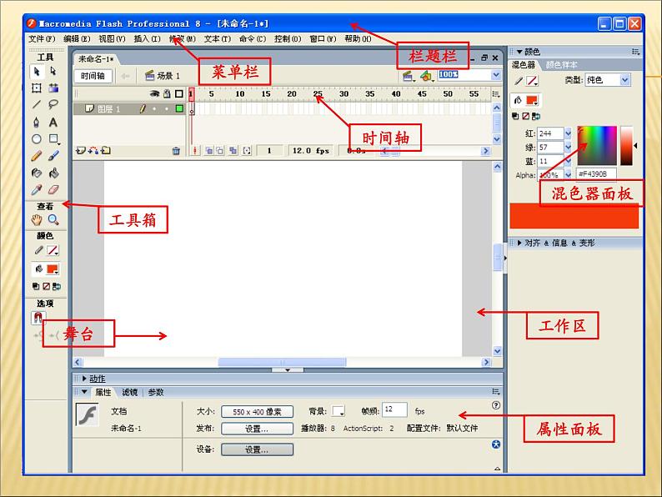Select the black arrow Selection tool
This screenshot has height=497, width=662.
click(37, 71)
